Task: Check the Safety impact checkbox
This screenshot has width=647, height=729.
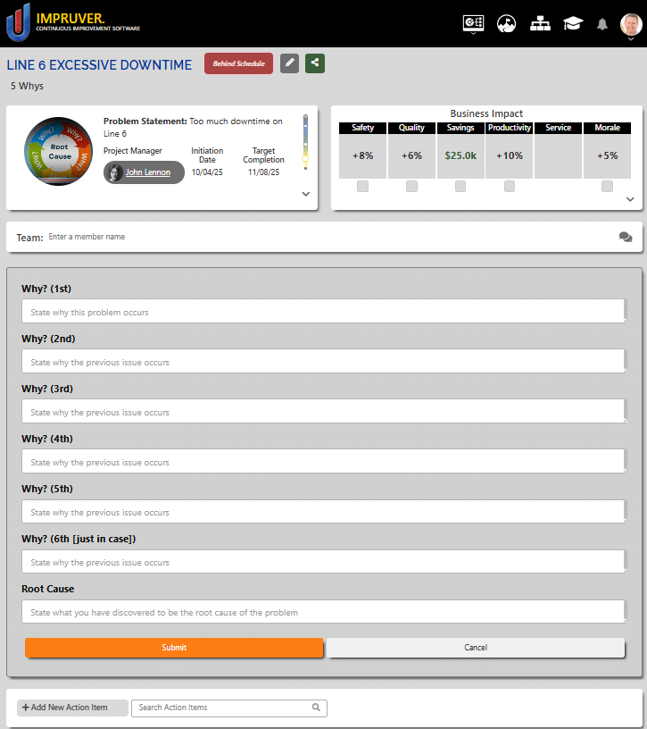Action: pos(362,186)
